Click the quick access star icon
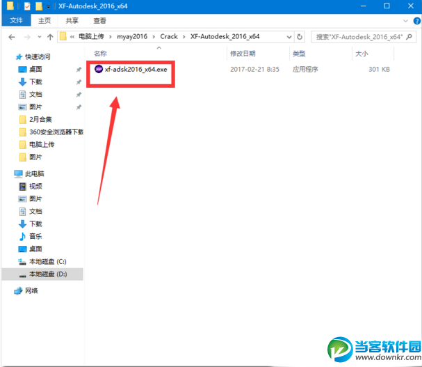The image size is (422, 367). 19,57
